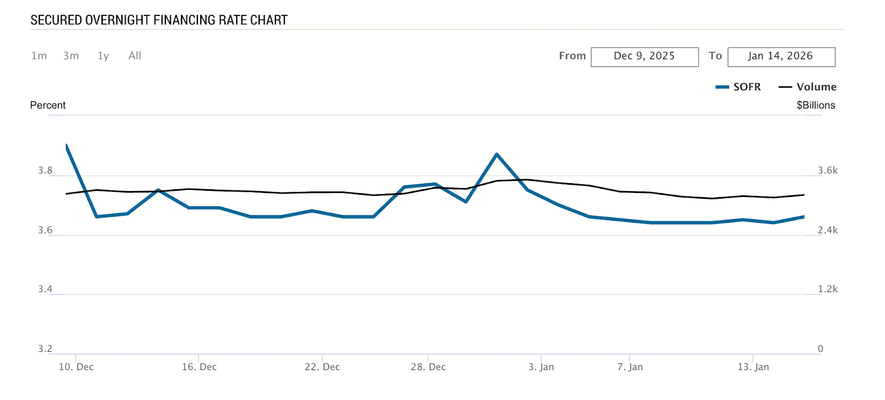Show All available SOFR history

point(135,56)
